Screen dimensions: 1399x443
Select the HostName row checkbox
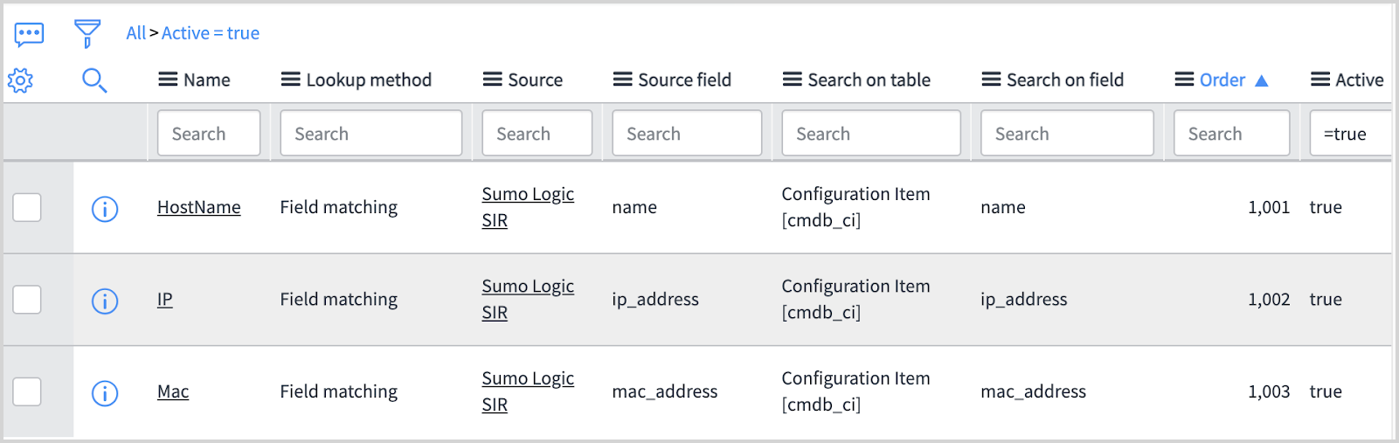pyautogui.click(x=27, y=208)
